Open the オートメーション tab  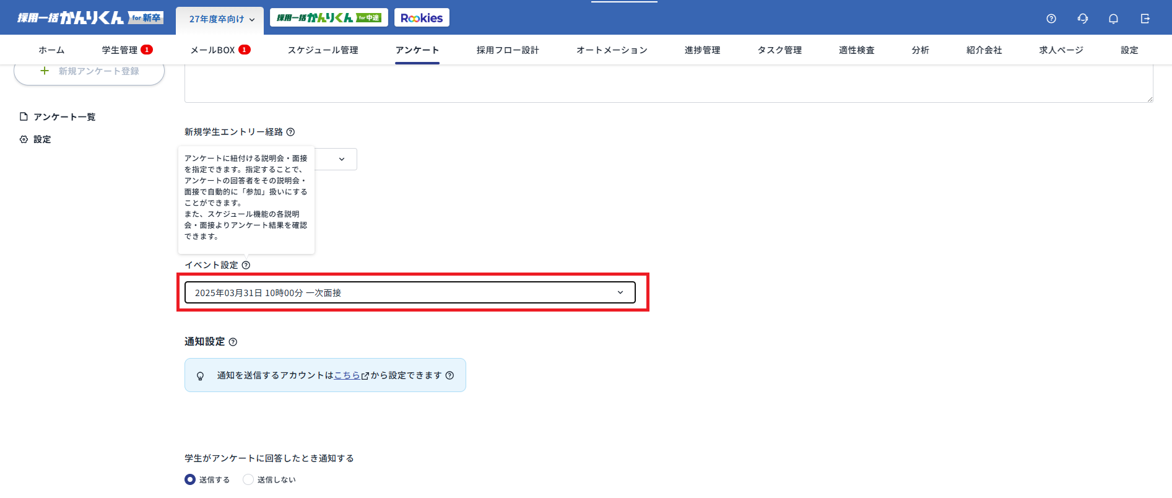(612, 50)
